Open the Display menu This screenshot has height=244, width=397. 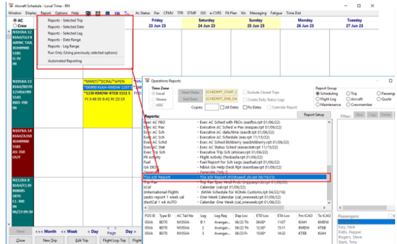[x=31, y=13]
